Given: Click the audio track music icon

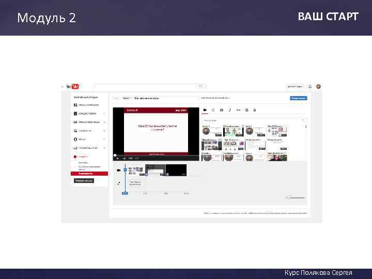Looking at the screenshot, I should pyautogui.click(x=118, y=183).
